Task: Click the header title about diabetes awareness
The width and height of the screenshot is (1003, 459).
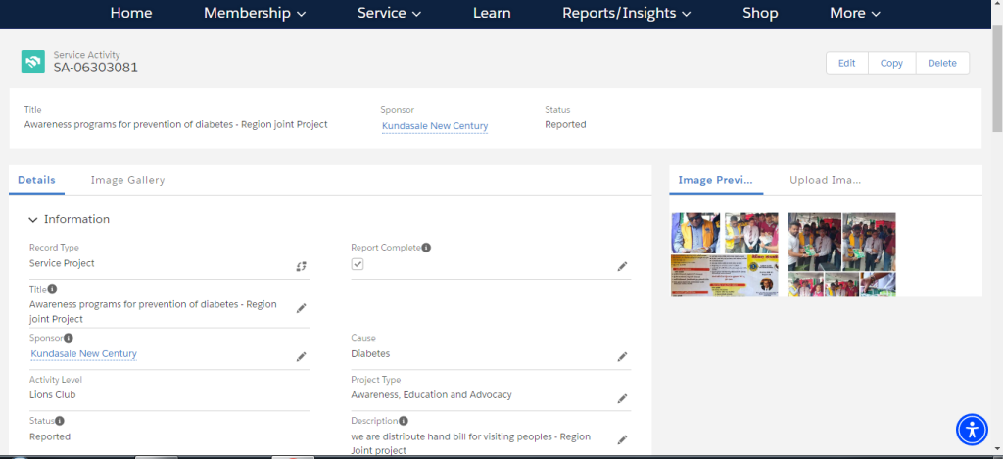Action: pos(176,124)
